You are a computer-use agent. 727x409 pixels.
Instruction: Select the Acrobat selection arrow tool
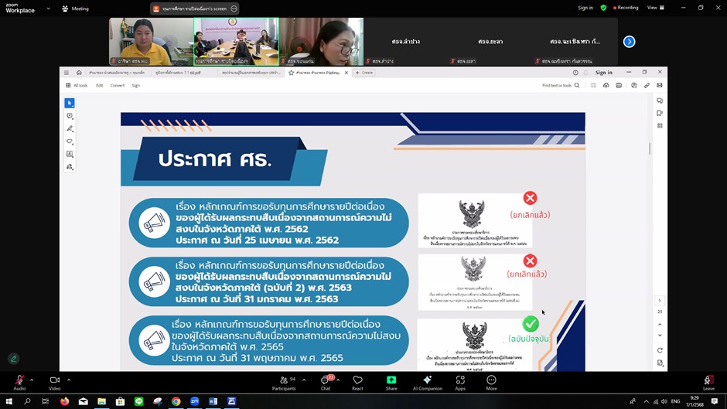pyautogui.click(x=70, y=103)
